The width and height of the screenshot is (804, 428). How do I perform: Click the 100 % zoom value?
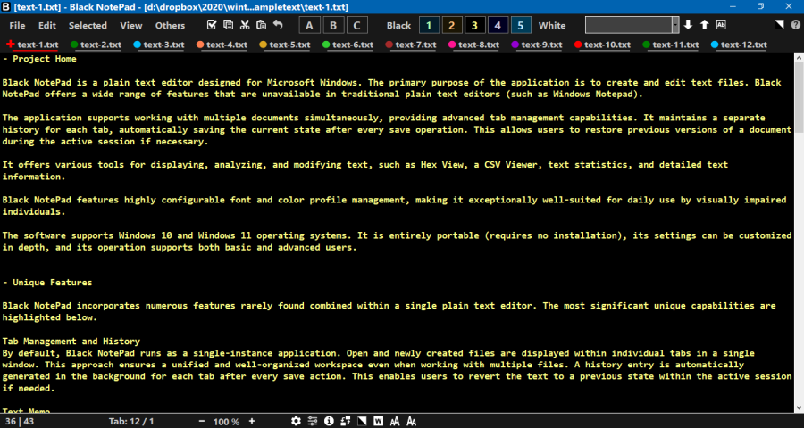click(226, 422)
